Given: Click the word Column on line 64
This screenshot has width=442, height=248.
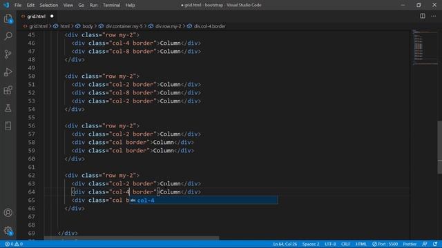Looking at the screenshot, I should (x=171, y=192).
